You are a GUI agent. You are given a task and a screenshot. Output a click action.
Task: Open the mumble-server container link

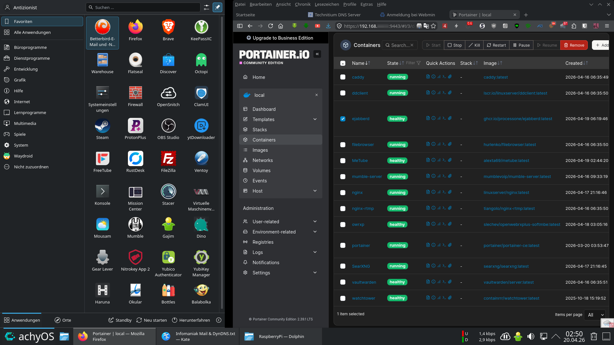367,176
